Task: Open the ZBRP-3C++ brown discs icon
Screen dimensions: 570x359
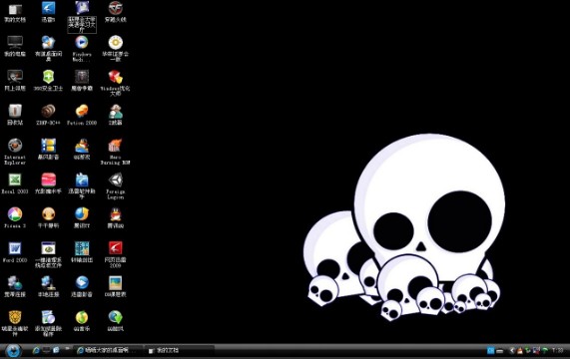Action: 48,115
